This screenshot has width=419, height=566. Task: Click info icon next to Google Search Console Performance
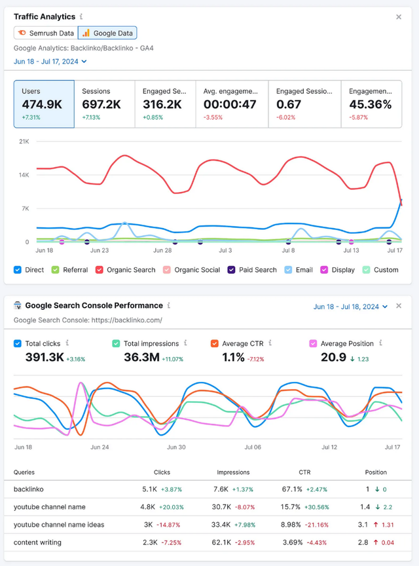tap(169, 305)
